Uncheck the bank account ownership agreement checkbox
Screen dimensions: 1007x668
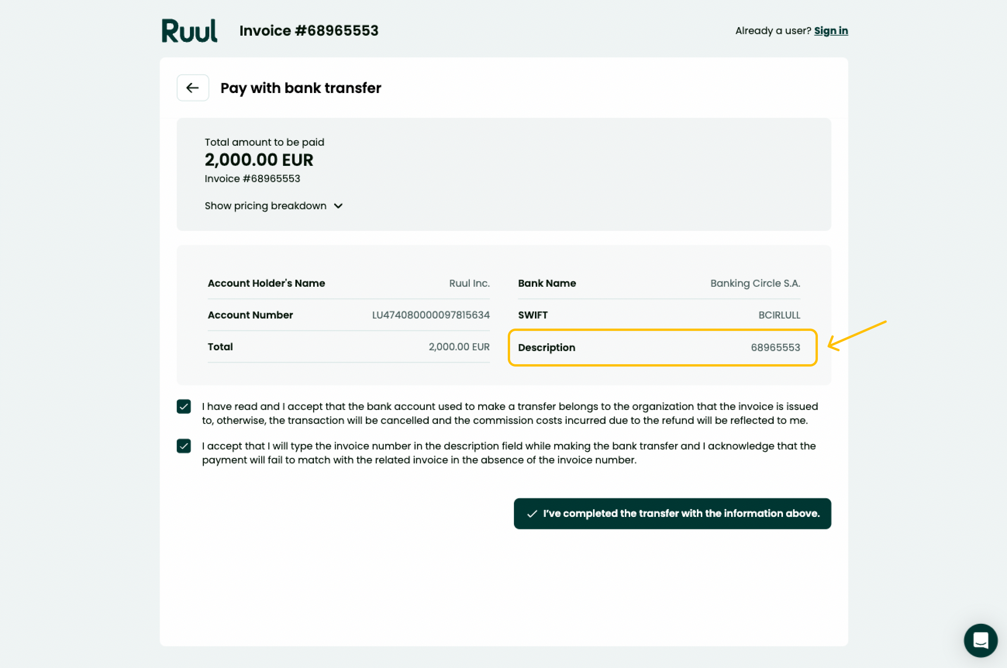pyautogui.click(x=184, y=406)
